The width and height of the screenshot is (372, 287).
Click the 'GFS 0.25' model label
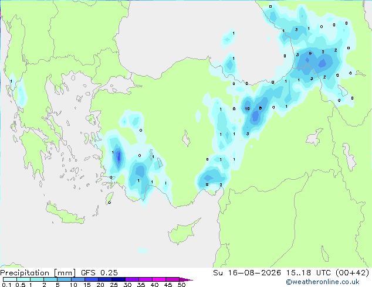click(99, 273)
